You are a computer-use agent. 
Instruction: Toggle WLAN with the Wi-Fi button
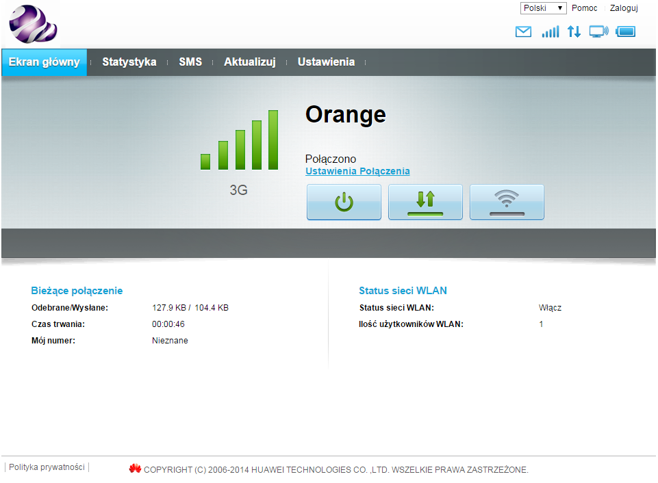[507, 202]
